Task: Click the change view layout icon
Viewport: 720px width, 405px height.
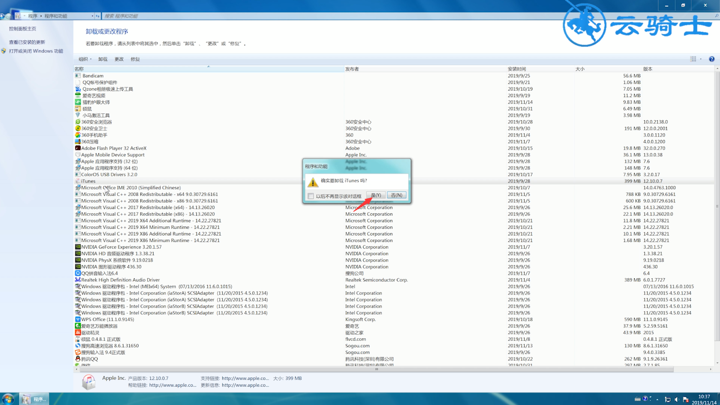Action: coord(693,59)
